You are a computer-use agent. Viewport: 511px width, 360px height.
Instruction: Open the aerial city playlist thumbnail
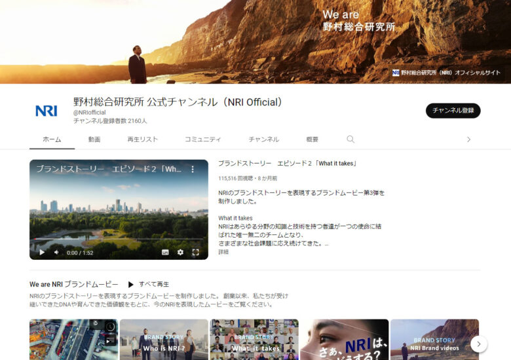73,340
